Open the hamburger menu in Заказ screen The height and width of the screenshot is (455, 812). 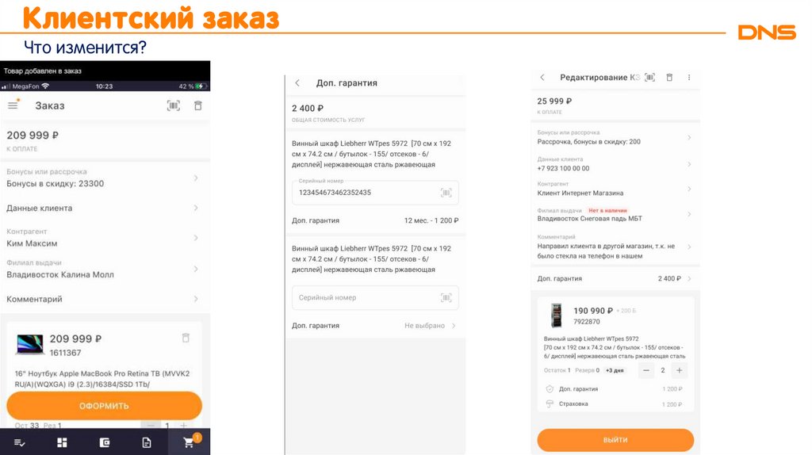click(13, 105)
